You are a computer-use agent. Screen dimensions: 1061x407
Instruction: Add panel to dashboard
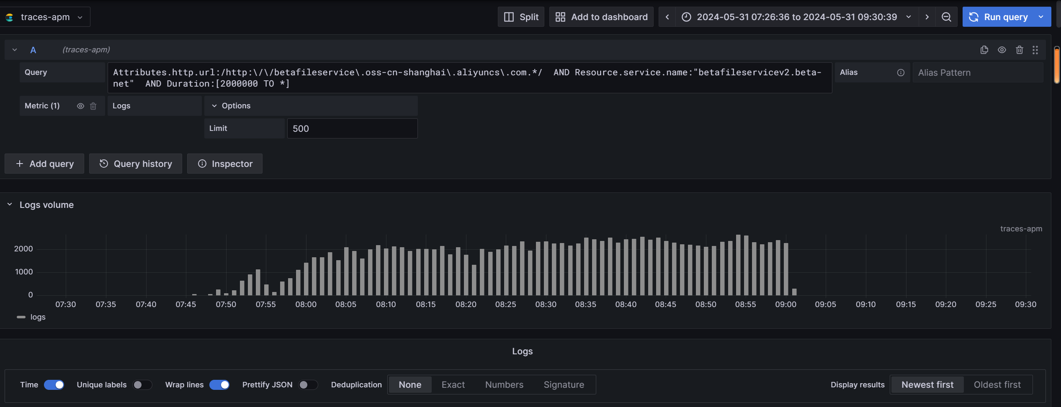(x=601, y=17)
